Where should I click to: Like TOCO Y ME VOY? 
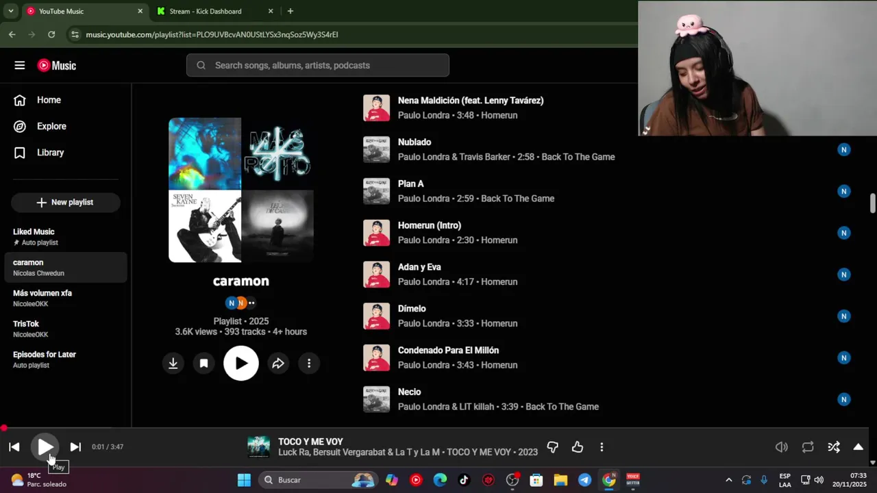pyautogui.click(x=578, y=447)
